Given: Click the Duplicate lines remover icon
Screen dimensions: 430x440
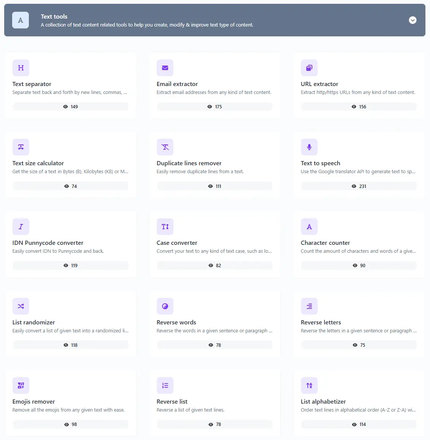Looking at the screenshot, I should coord(165,147).
